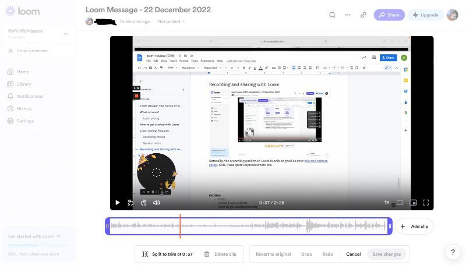The image size is (466, 265).
Task: Click the 0:37 / 2:25 time display
Action: click(x=271, y=203)
